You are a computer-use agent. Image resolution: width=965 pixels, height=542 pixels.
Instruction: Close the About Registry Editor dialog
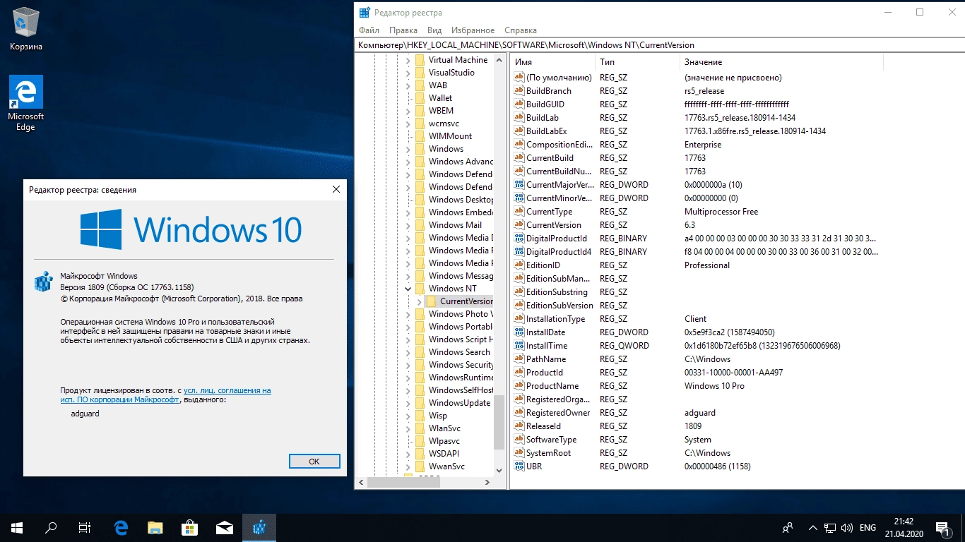point(336,189)
